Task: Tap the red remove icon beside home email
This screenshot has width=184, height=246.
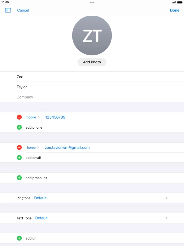Action: (19, 148)
